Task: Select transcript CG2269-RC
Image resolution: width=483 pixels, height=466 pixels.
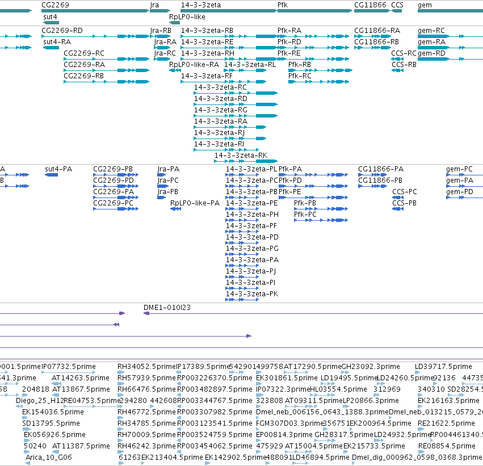Action: [106, 59]
